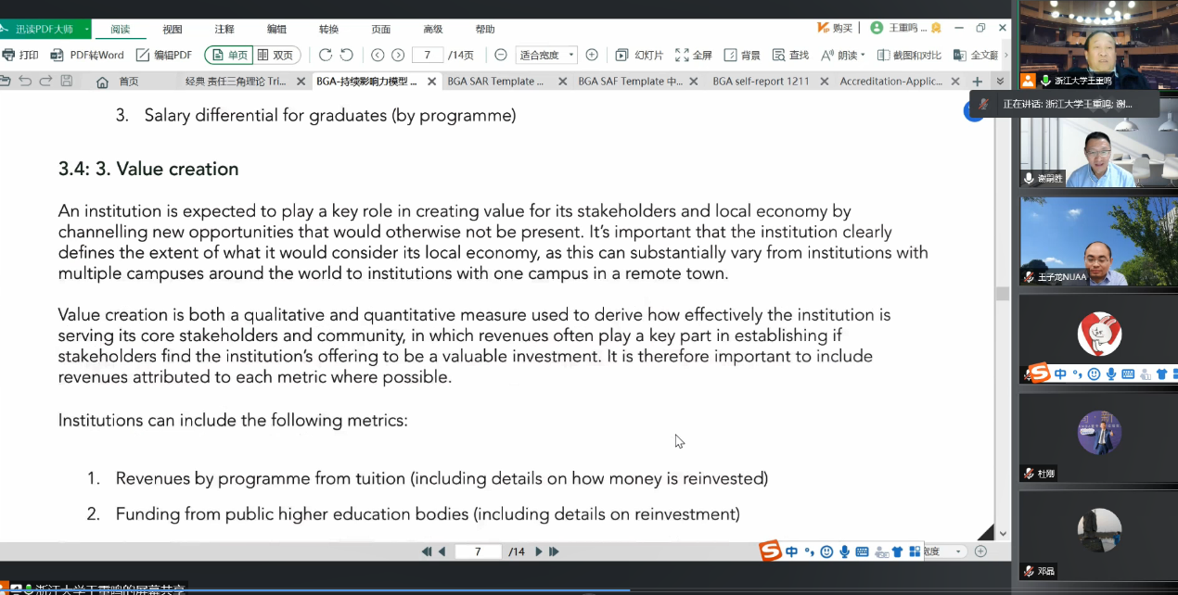Viewport: 1178px width, 595px height.
Task: Toggle Sogou Chinese/English input mode
Action: pyautogui.click(x=791, y=551)
